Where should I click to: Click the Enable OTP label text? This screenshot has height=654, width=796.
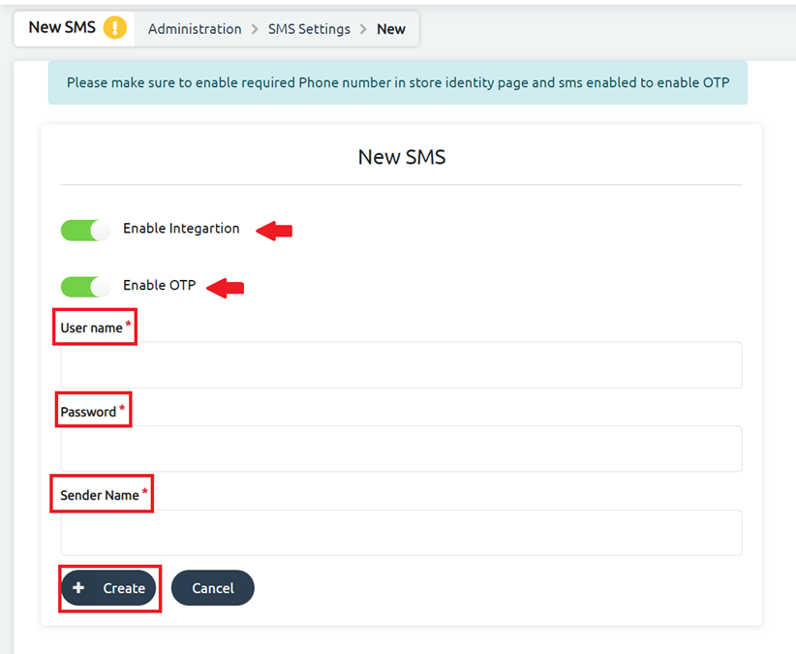pyautogui.click(x=160, y=286)
